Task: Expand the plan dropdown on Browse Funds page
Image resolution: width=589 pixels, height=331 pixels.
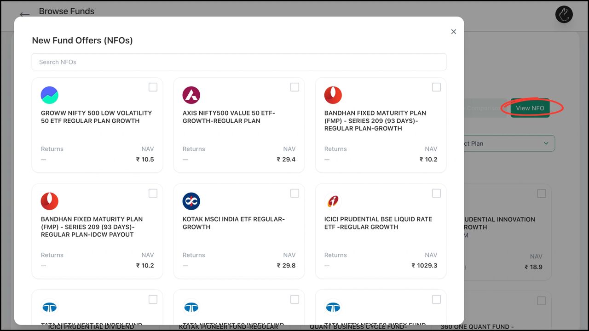Action: (x=509, y=143)
